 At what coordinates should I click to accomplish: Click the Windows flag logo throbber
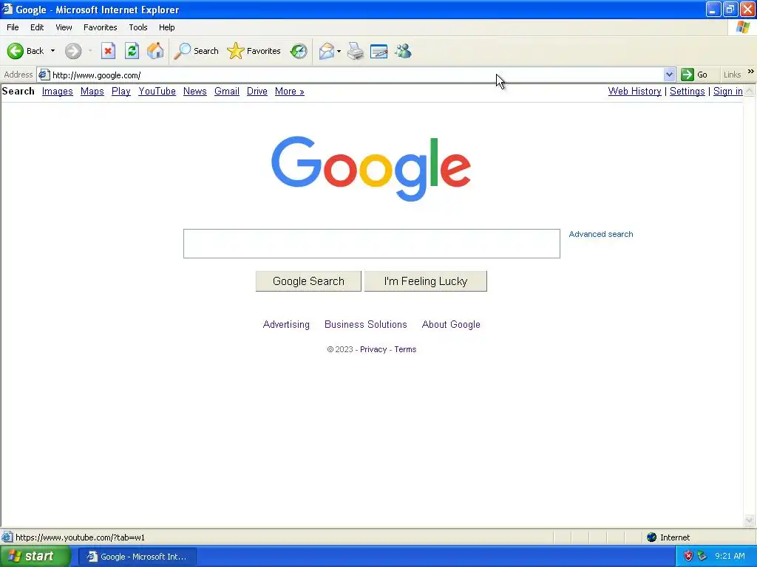pyautogui.click(x=743, y=27)
